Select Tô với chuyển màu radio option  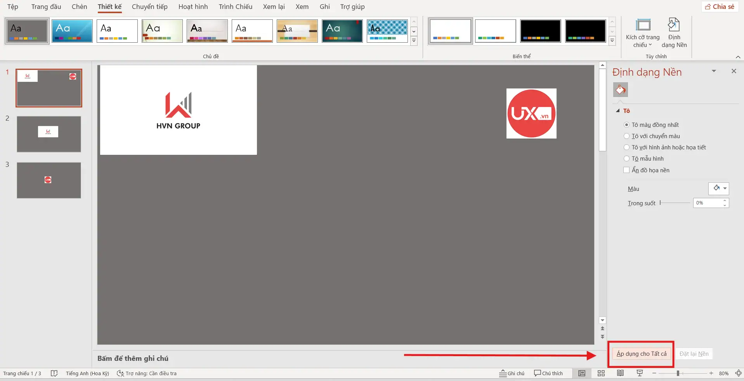click(x=626, y=136)
